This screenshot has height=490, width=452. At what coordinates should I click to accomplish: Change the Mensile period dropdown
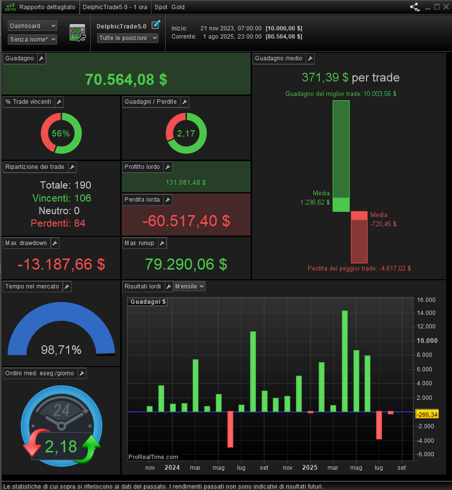pyautogui.click(x=189, y=286)
